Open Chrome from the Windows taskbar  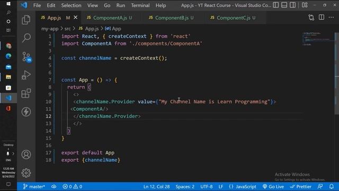8,46
